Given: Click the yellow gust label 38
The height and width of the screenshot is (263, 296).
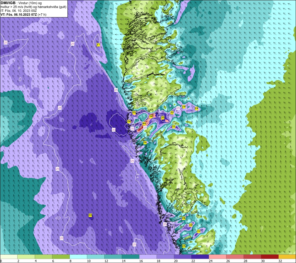Looking at the screenshot, I should [x=151, y=116].
